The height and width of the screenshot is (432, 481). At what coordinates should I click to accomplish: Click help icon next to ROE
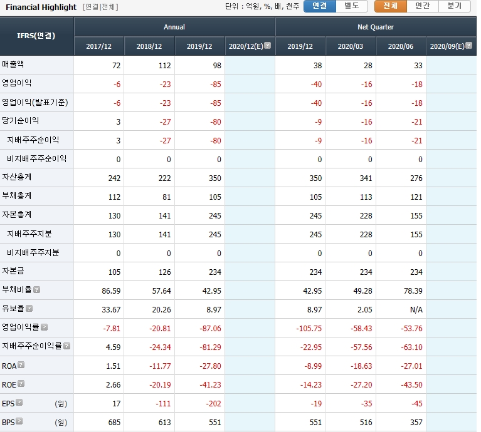tap(21, 383)
